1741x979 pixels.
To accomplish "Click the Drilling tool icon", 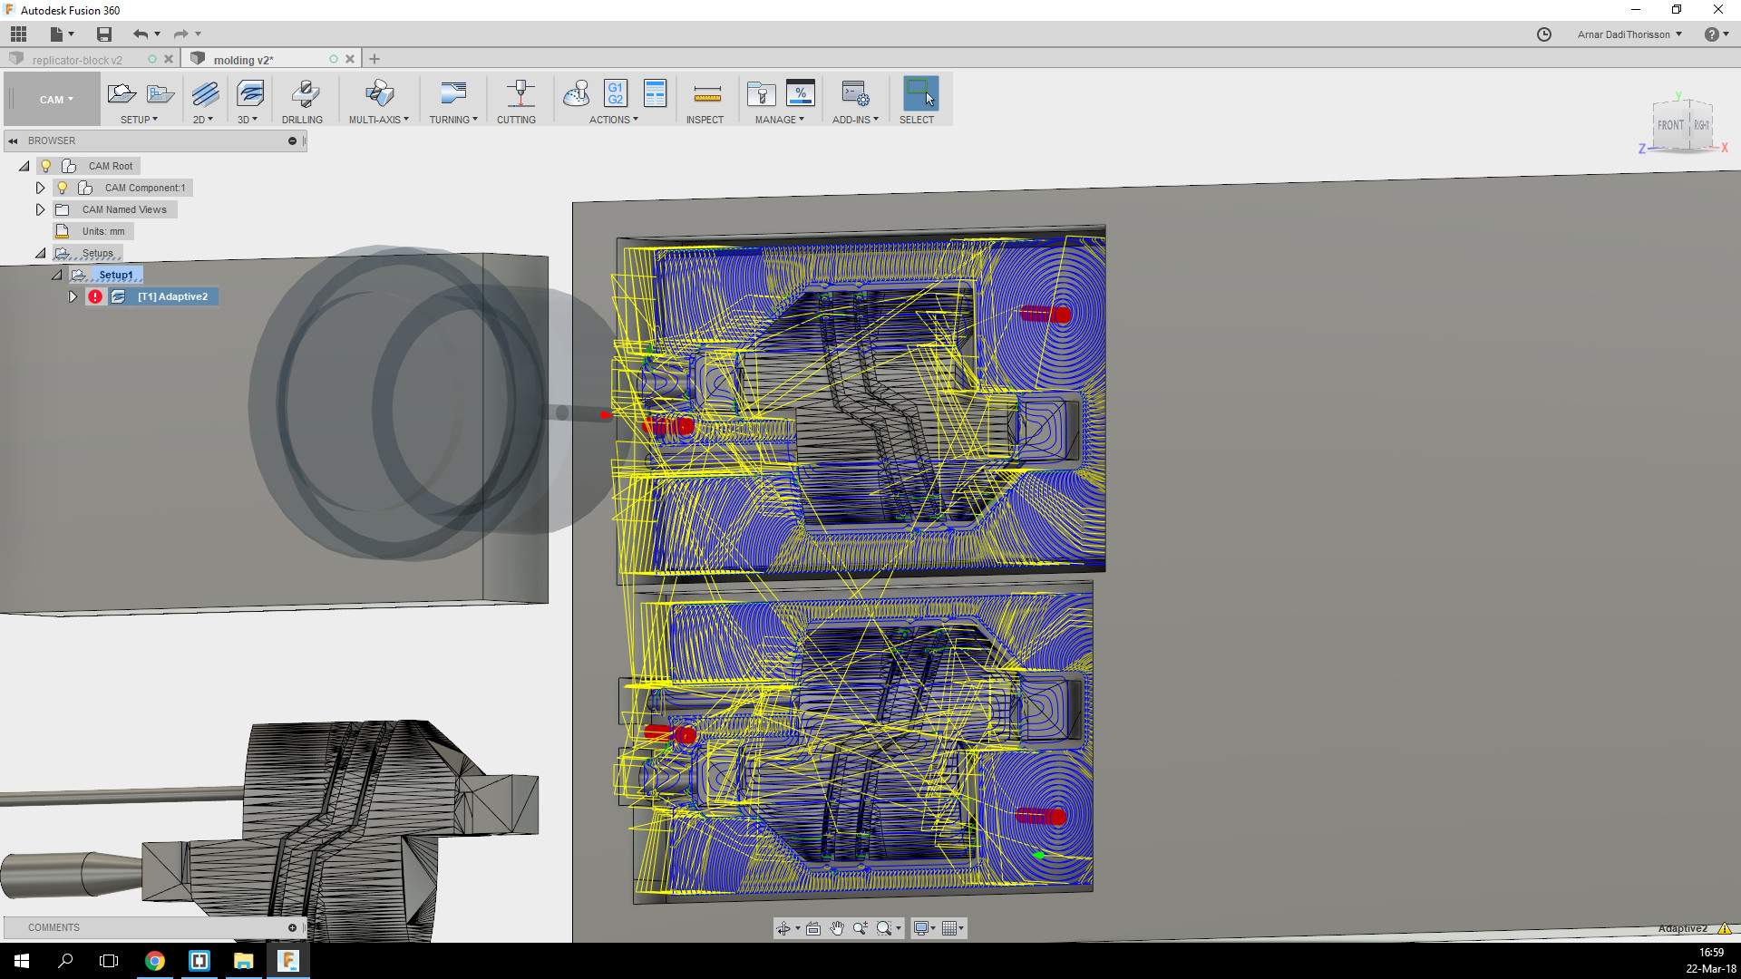I will click(304, 94).
